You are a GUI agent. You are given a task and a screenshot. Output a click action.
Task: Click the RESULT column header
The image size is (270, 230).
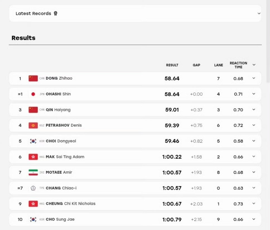(x=172, y=65)
